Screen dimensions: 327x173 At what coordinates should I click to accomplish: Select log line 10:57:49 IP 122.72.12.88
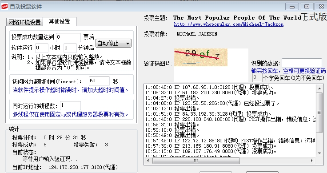(230, 141)
